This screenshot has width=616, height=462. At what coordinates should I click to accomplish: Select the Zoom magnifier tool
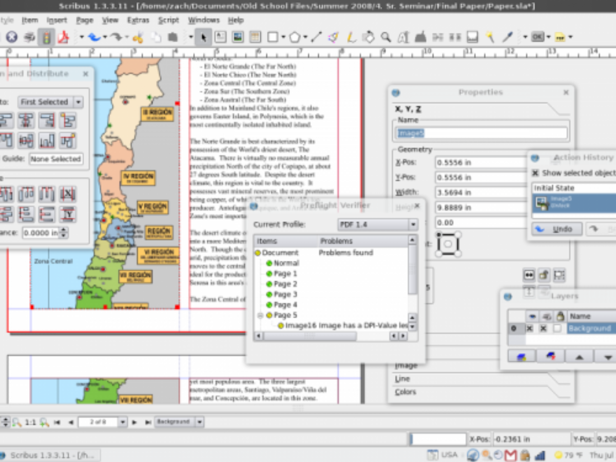coord(386,37)
